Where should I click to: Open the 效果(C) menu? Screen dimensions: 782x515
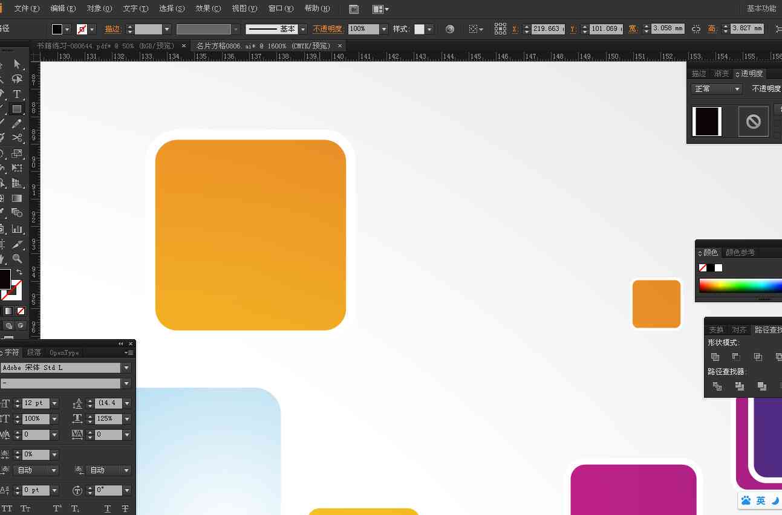pyautogui.click(x=208, y=8)
